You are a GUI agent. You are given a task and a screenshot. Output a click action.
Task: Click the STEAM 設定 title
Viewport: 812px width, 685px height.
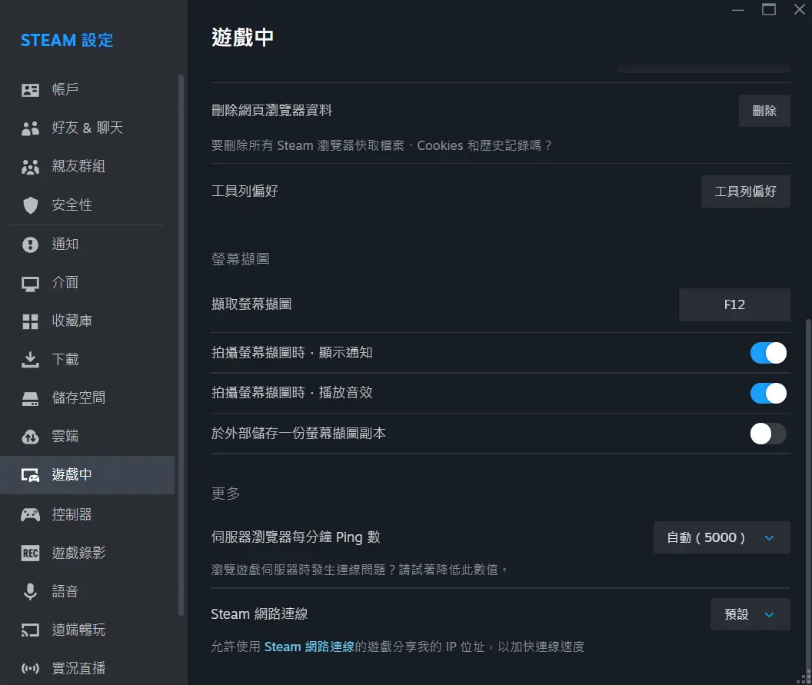(67, 41)
